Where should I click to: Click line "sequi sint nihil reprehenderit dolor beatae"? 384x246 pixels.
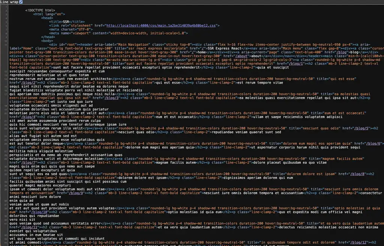pyautogui.click(x=69, y=86)
